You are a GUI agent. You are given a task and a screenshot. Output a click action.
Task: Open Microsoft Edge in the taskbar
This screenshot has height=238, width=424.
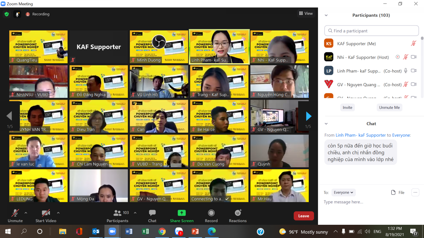(x=211, y=232)
